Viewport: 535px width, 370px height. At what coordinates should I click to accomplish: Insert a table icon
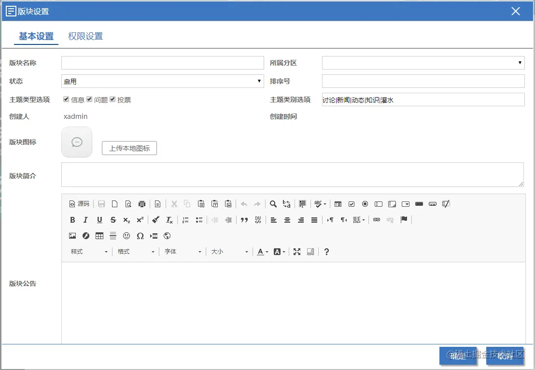99,236
